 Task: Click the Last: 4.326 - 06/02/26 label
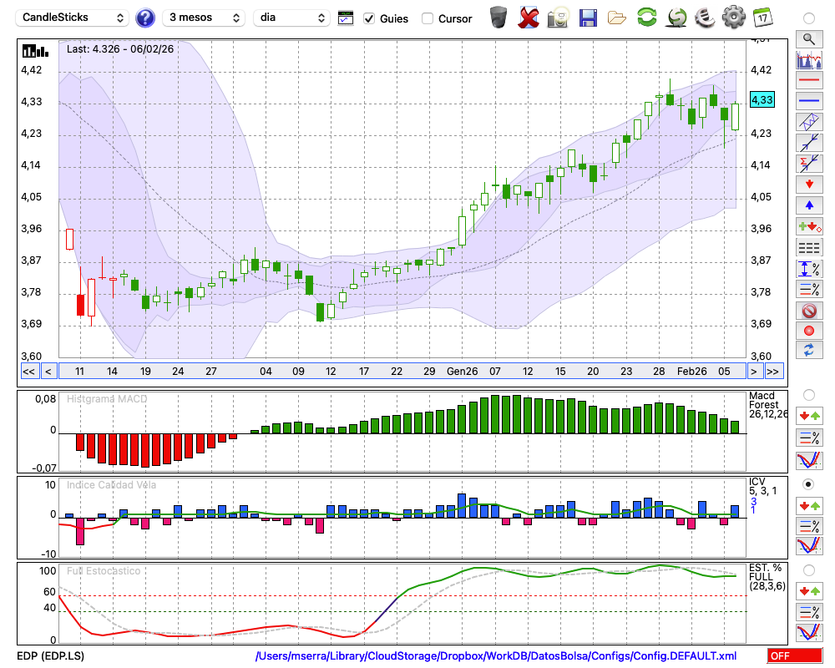coord(120,49)
